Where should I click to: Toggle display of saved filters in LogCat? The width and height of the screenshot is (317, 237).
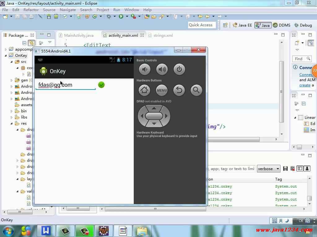pyautogui.click(x=300, y=169)
